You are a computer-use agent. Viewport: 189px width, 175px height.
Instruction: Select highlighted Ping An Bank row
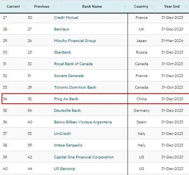coord(95,99)
